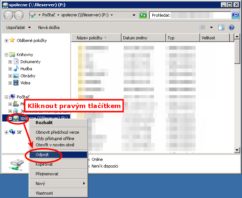The width and height of the screenshot is (242, 198).
Task: Expand the Oblíbené položky tree node
Action: [x=6, y=40]
